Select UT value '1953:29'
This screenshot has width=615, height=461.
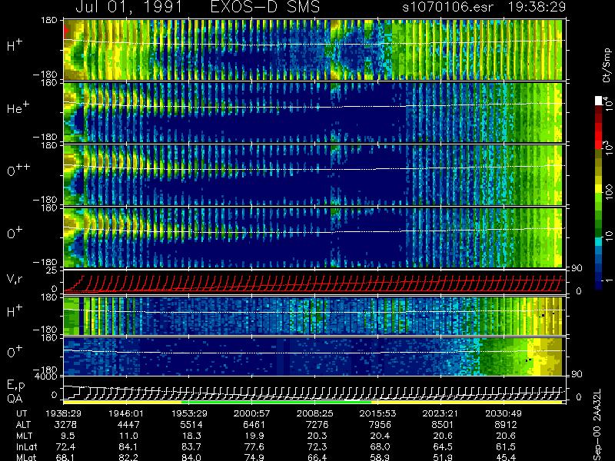click(189, 413)
